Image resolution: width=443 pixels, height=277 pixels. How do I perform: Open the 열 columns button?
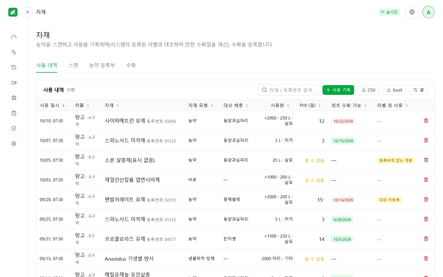coord(418,90)
